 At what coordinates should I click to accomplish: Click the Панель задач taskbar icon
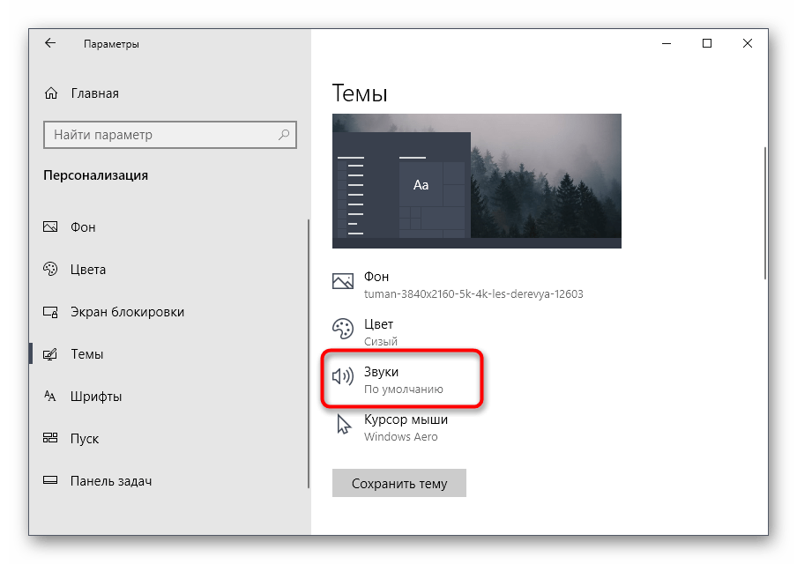pos(51,481)
